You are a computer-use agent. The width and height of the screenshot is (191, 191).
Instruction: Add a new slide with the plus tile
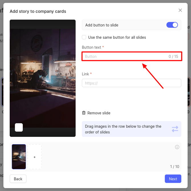[x=34, y=157]
